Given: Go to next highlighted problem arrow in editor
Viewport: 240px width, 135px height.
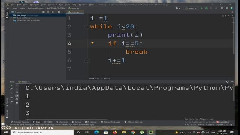Looking at the screenshot, I should click(232, 16).
